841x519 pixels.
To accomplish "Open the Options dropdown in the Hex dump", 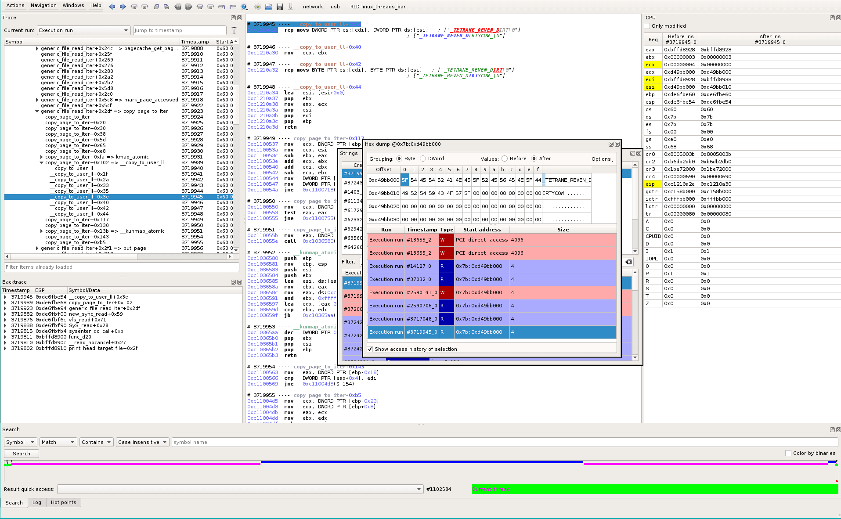I will [x=602, y=159].
